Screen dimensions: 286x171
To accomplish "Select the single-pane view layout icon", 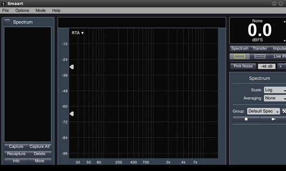I will click(x=240, y=57).
